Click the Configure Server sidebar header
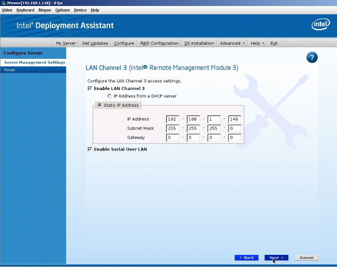Image resolution: width=337 pixels, height=267 pixels. (23, 53)
